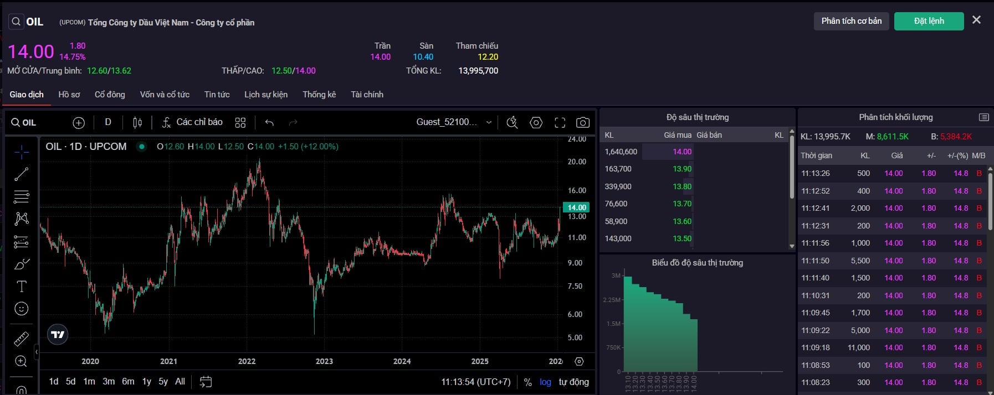Open chart settings hexagon icon
Screen dimensions: 994x395
coord(536,123)
